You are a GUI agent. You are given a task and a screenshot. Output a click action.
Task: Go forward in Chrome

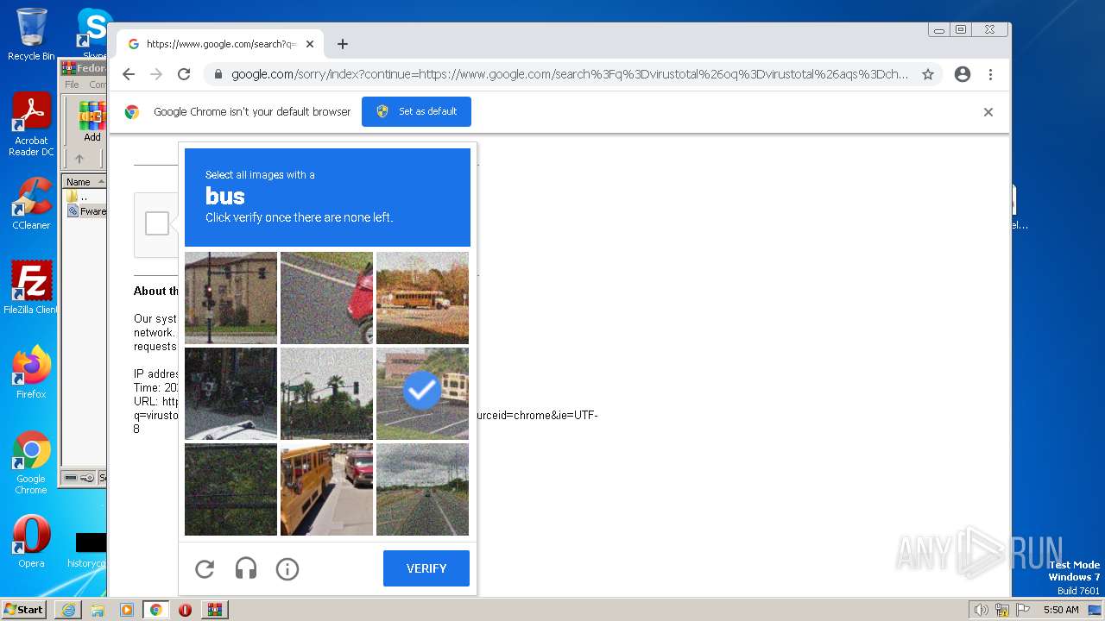156,74
